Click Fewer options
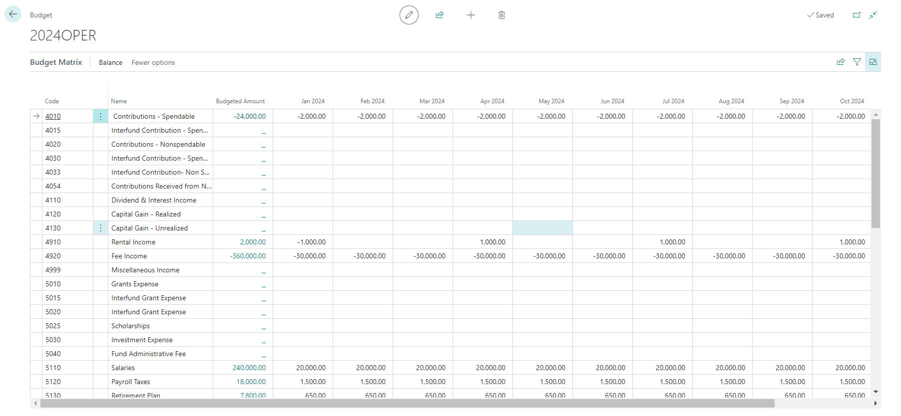 153,62
